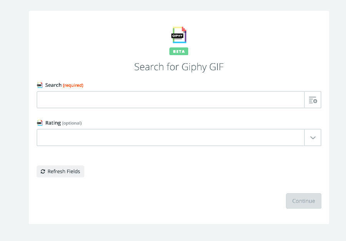
Task: Click the plus symbol in the insert-field icon
Action: (315, 101)
